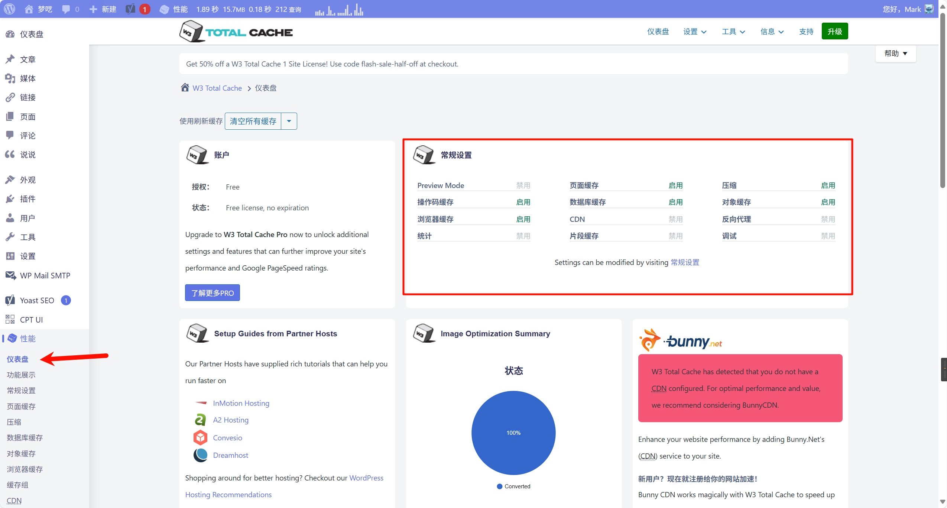The width and height of the screenshot is (947, 508).
Task: Open comments bubble in admin bar
Action: [66, 9]
